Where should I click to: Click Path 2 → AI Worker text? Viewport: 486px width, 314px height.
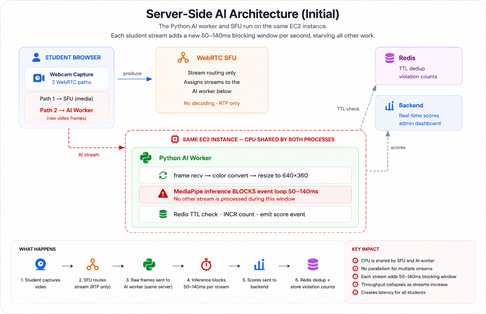pos(67,110)
